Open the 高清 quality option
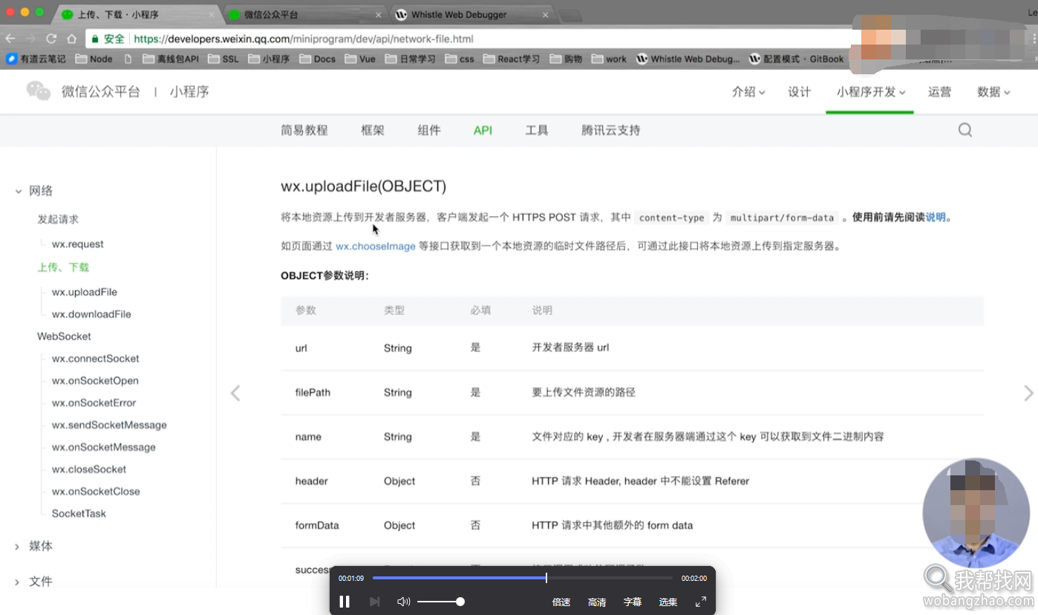 pyautogui.click(x=597, y=602)
